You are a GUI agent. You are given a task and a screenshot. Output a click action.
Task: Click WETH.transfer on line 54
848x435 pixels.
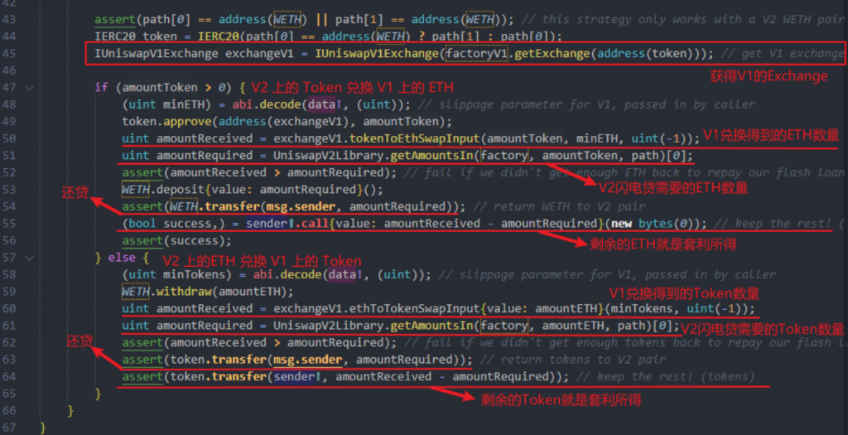pyautogui.click(x=214, y=206)
